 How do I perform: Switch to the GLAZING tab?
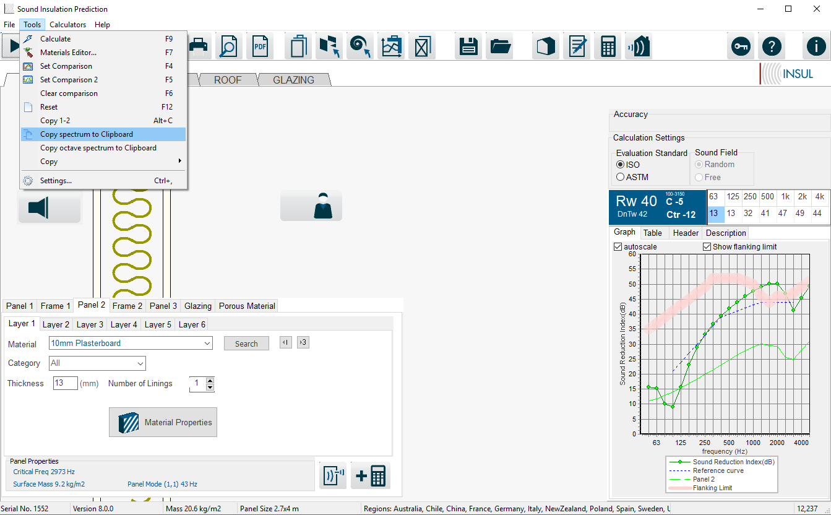point(293,80)
